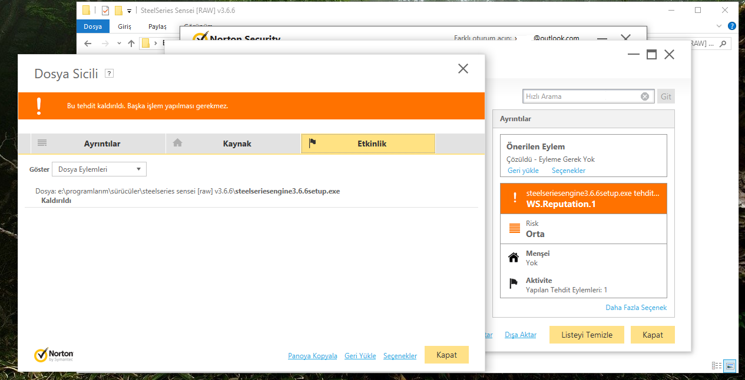Click the help question mark beside Dosya Sicili
The width and height of the screenshot is (745, 380).
coord(109,74)
